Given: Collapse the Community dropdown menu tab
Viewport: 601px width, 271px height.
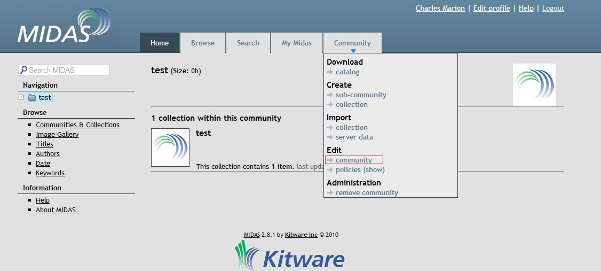Looking at the screenshot, I should pyautogui.click(x=352, y=43).
